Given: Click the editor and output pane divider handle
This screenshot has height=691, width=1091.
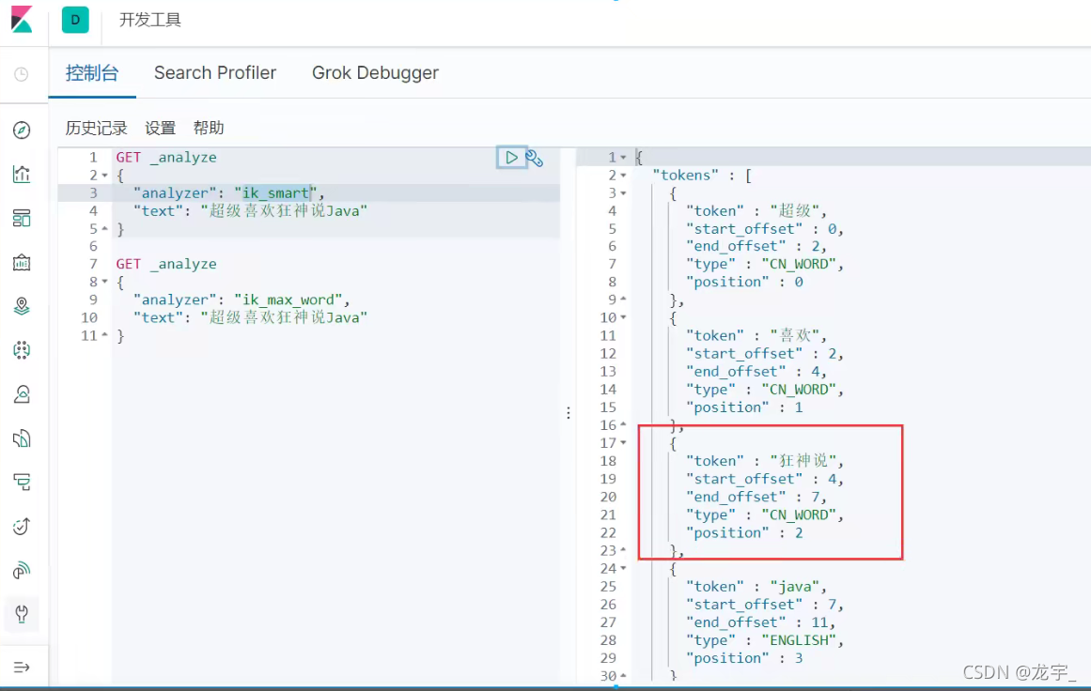Looking at the screenshot, I should [x=569, y=414].
